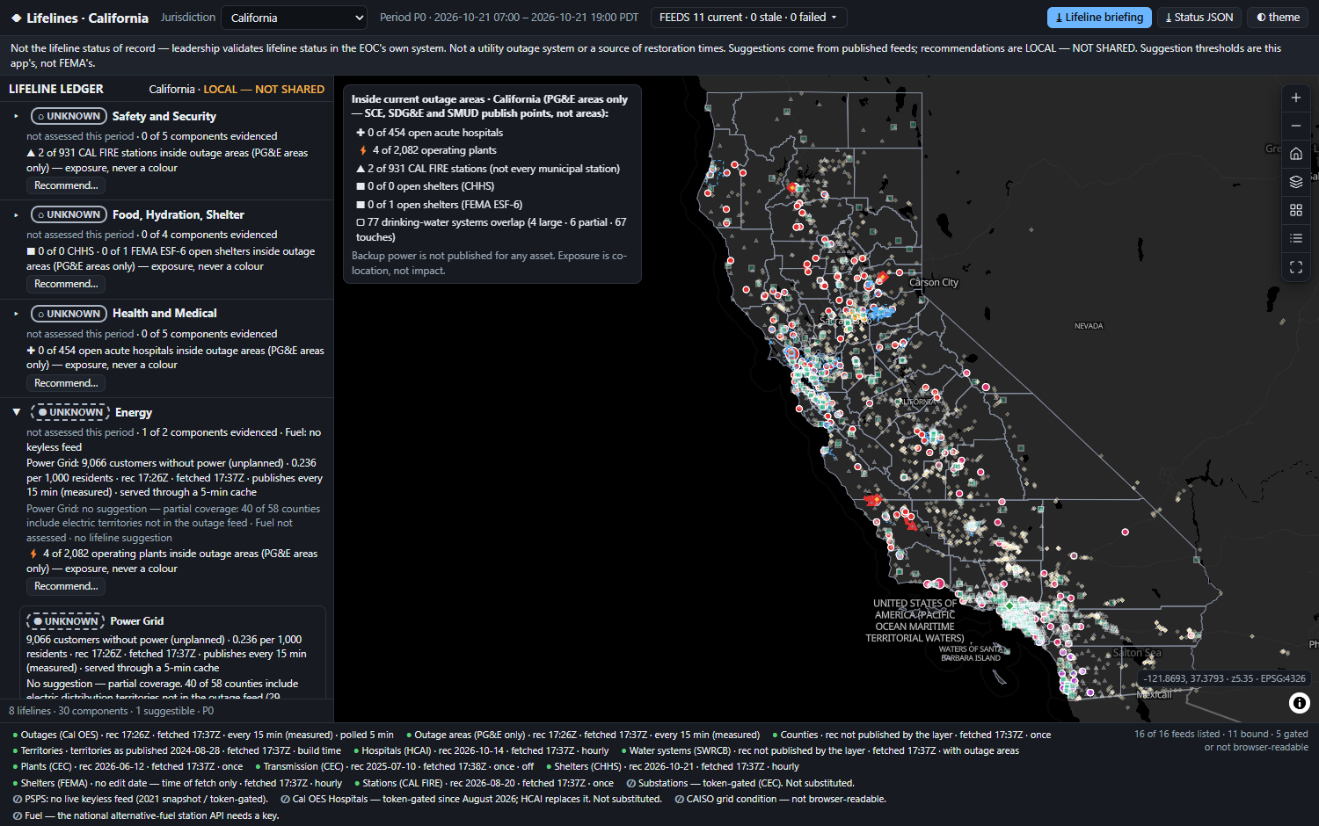Click the 'LIFELINE LEDGER' heading
The height and width of the screenshot is (826, 1319).
click(56, 89)
